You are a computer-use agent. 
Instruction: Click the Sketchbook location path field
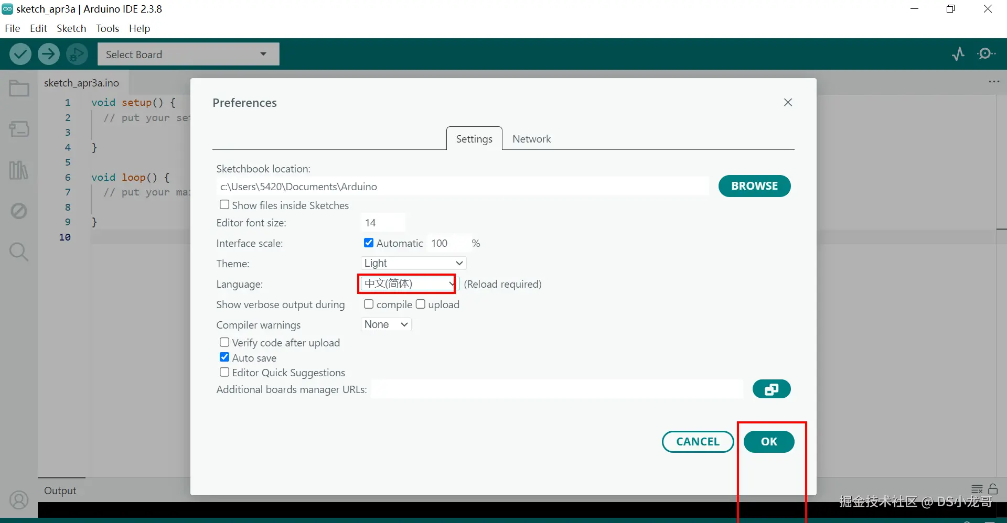[x=462, y=187]
